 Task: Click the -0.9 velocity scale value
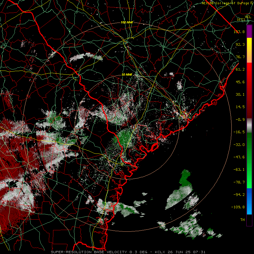[240, 120]
